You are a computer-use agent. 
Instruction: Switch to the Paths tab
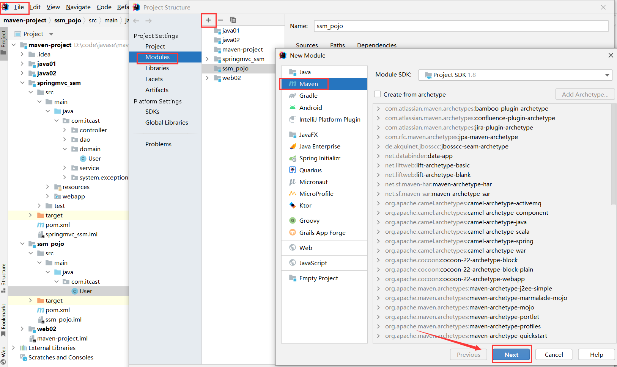pos(337,45)
